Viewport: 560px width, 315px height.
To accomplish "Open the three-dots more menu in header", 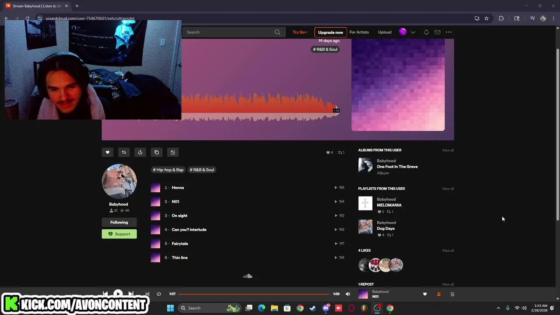I will (448, 32).
